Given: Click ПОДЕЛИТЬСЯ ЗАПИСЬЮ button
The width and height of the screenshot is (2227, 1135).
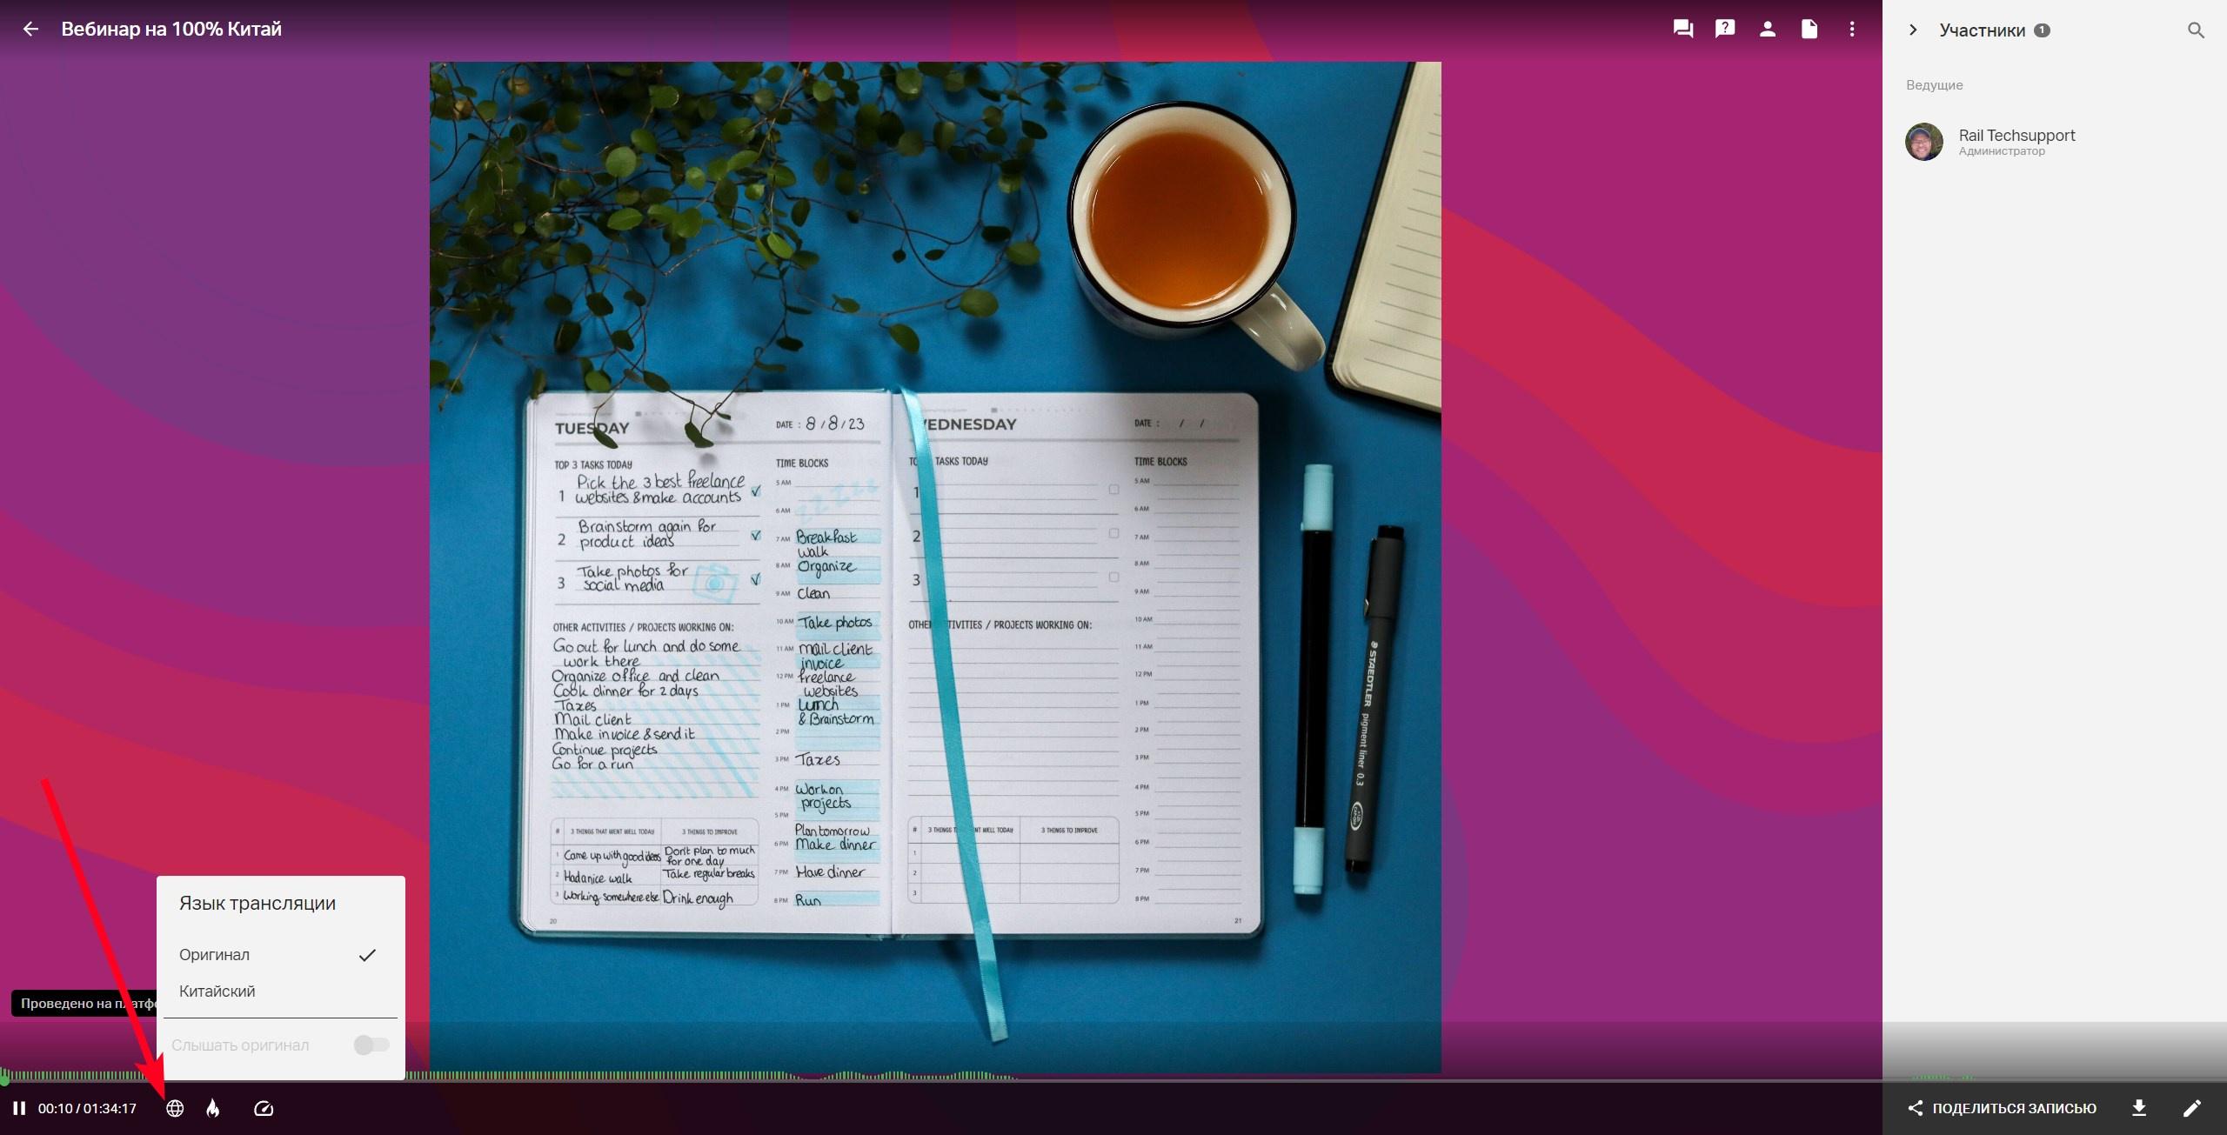Looking at the screenshot, I should point(2002,1108).
